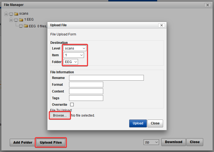Click the scans folder icon
The height and width of the screenshot is (152, 214).
tap(16, 14)
